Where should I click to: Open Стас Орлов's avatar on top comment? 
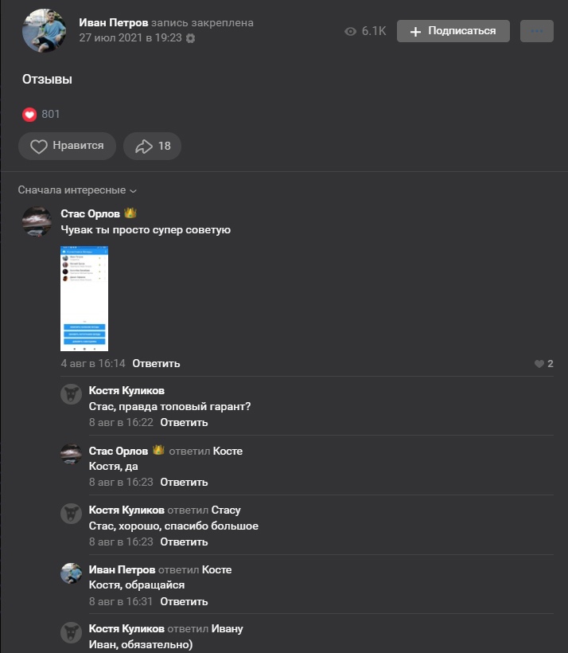[37, 222]
